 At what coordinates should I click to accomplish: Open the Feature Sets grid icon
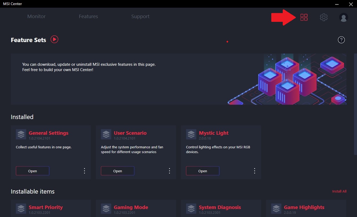(304, 17)
